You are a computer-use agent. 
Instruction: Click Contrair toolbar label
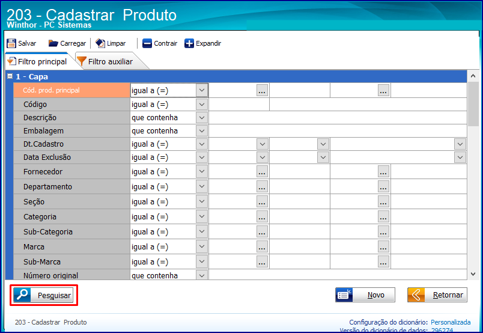point(165,43)
